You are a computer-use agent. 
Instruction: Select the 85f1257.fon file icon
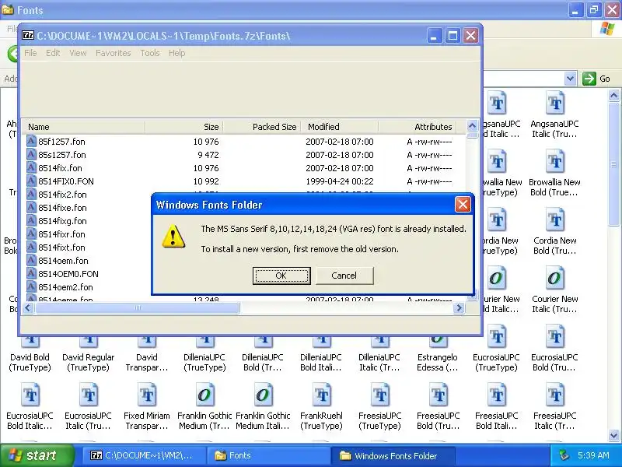pos(32,142)
